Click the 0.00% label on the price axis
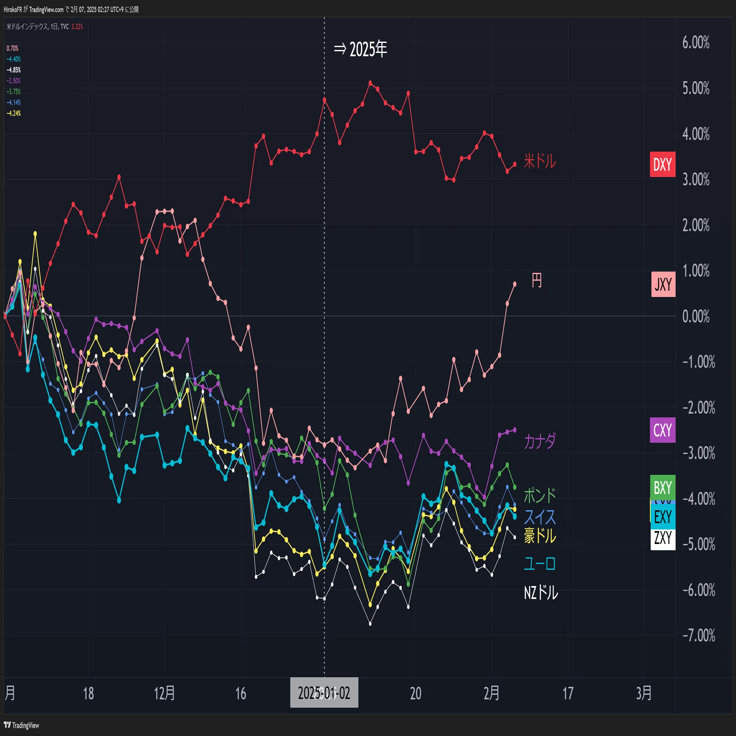Image resolution: width=736 pixels, height=736 pixels. click(x=696, y=316)
